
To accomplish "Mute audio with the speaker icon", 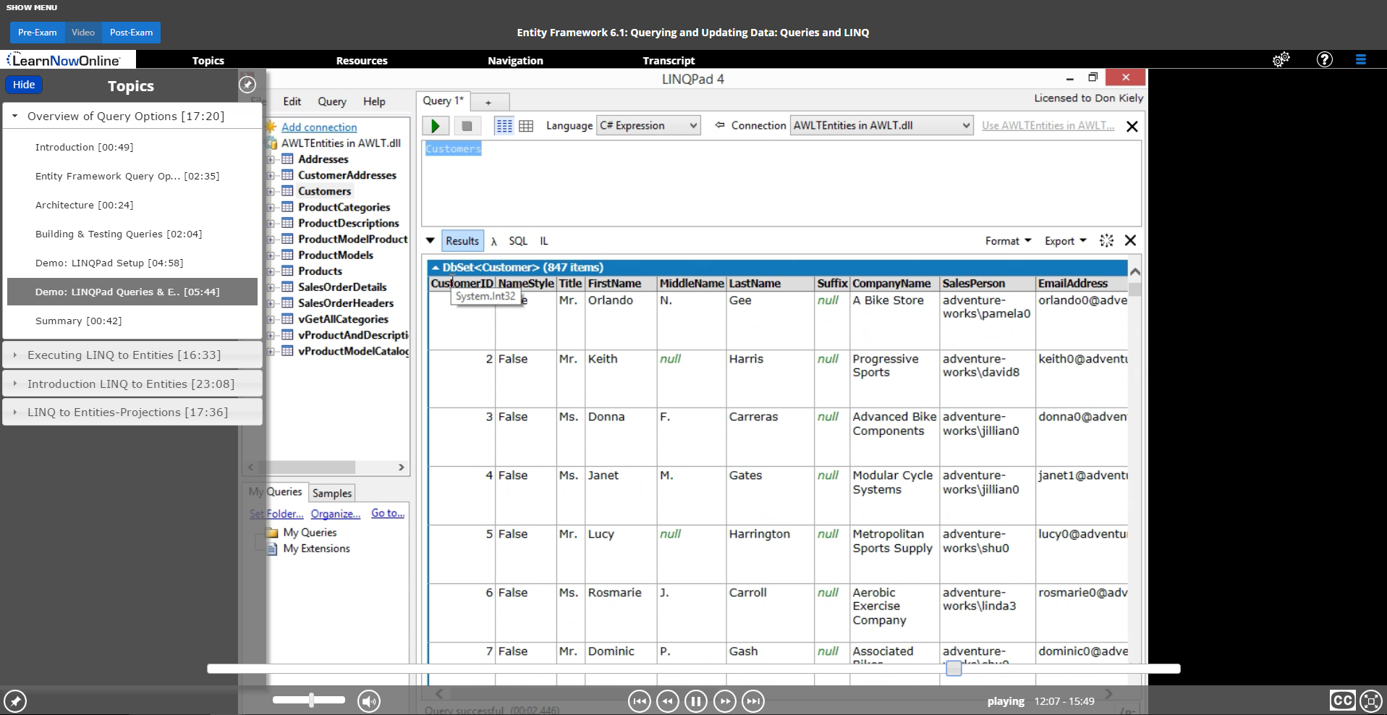I will pos(369,701).
